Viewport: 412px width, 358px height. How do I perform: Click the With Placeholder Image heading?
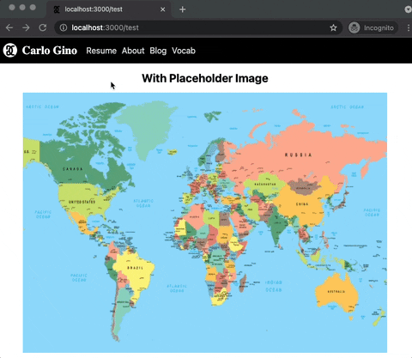pyautogui.click(x=205, y=78)
